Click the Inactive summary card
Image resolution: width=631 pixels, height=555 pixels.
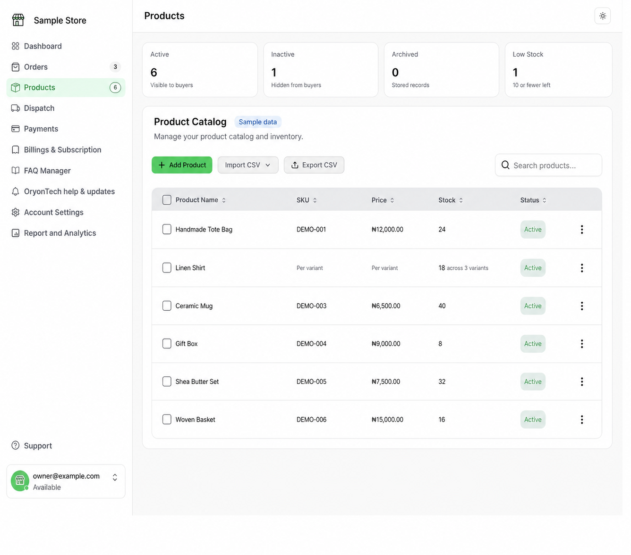tap(321, 70)
